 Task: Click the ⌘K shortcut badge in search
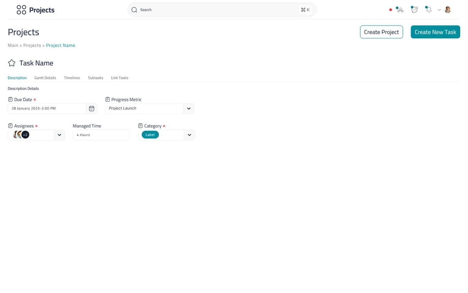click(x=305, y=10)
